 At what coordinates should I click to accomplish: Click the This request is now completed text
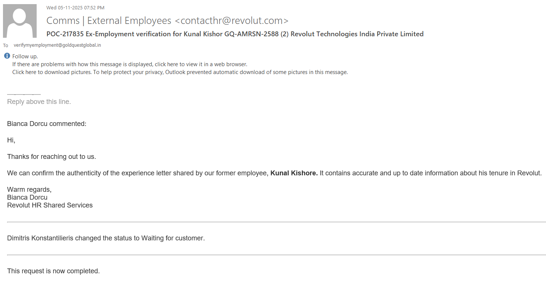[53, 271]
